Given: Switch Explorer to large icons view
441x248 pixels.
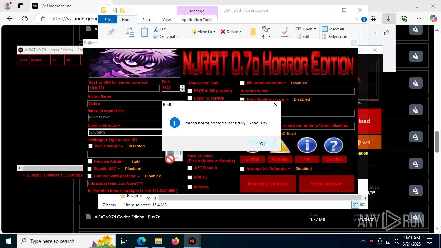Looking at the screenshot, I should [362, 205].
